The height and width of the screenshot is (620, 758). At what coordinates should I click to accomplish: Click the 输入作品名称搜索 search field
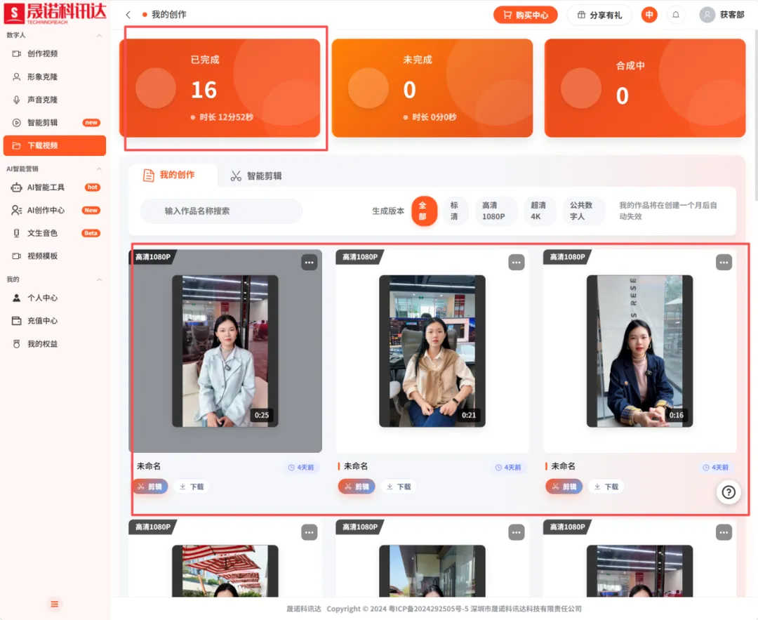tap(221, 211)
